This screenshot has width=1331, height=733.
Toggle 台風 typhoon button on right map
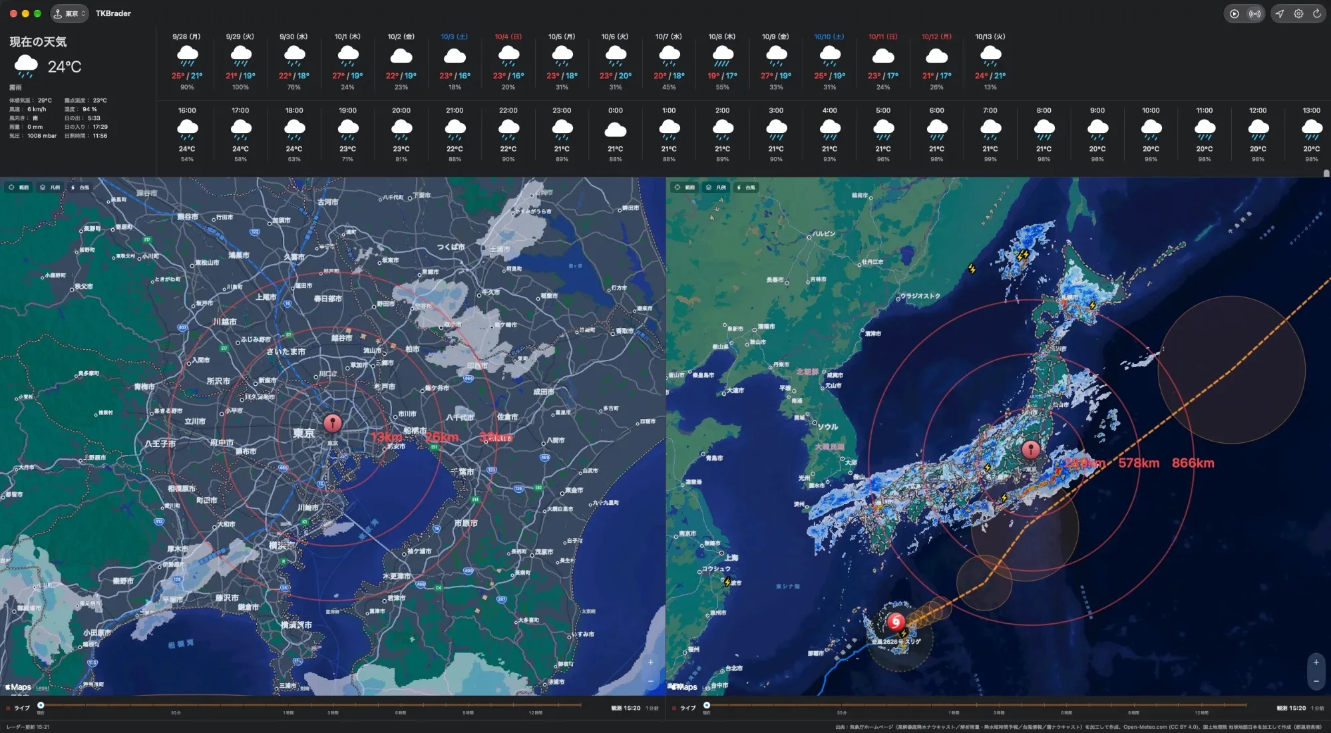click(746, 188)
